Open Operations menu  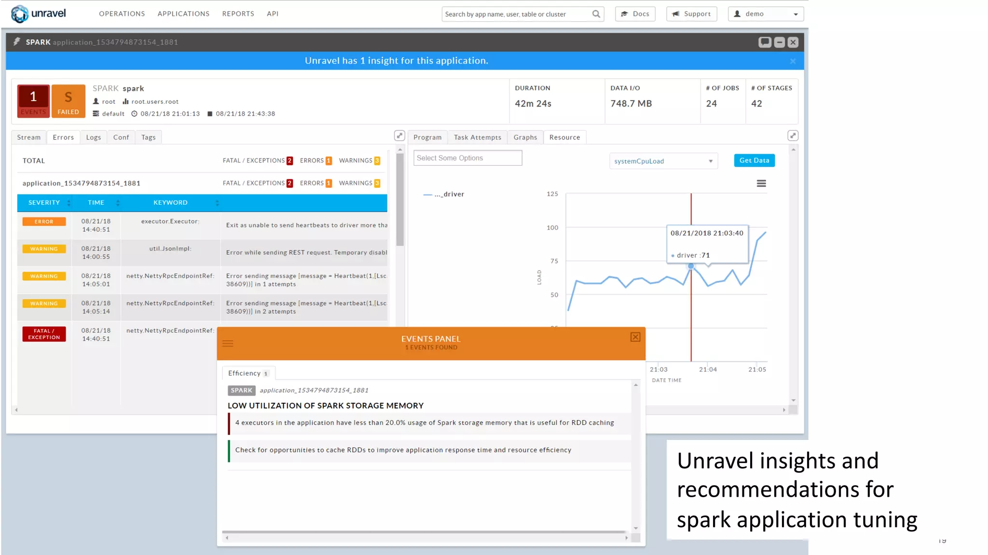coord(122,13)
